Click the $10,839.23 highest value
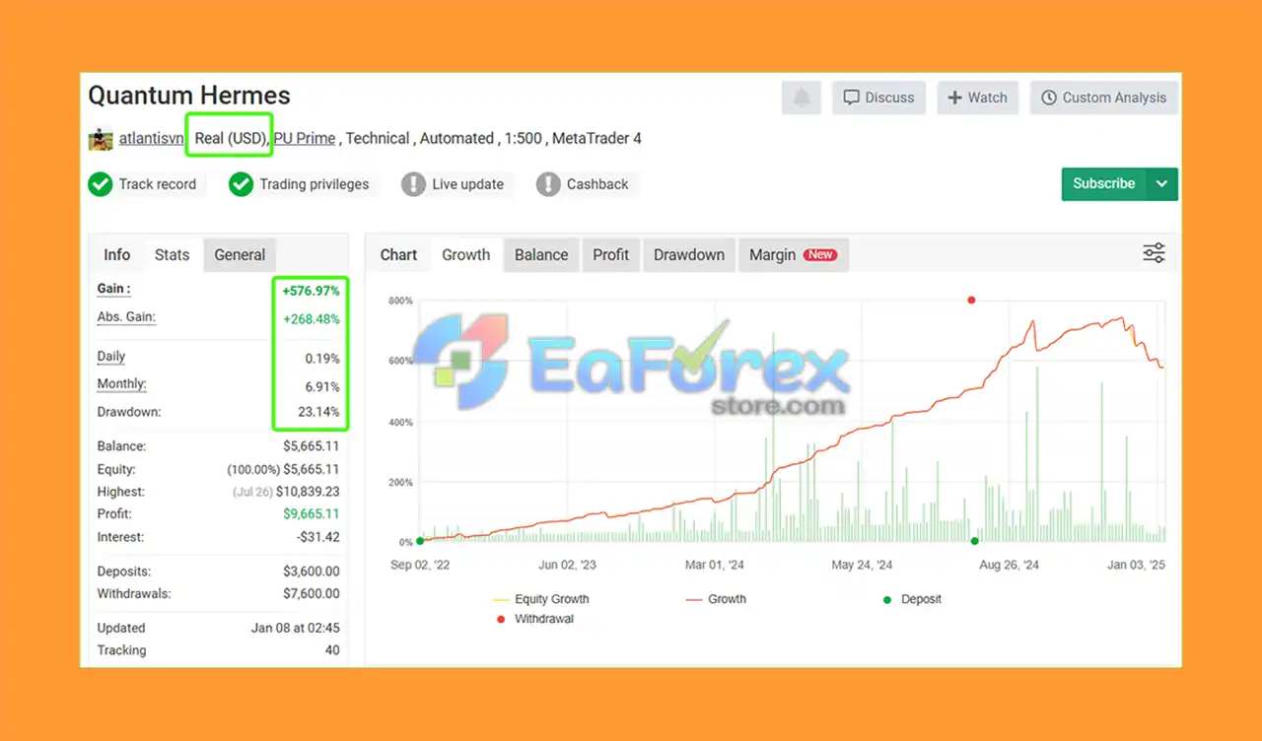 307,492
